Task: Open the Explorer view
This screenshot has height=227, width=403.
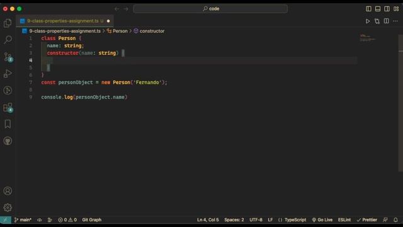Action: [x=8, y=23]
